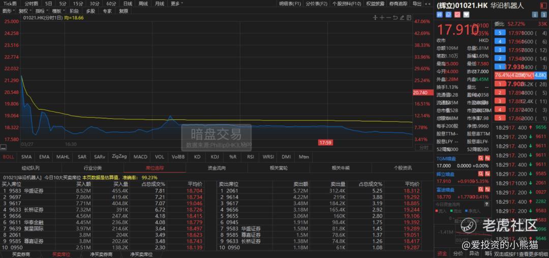
Task: Toggle the MACD indicator
Action: tap(140, 157)
